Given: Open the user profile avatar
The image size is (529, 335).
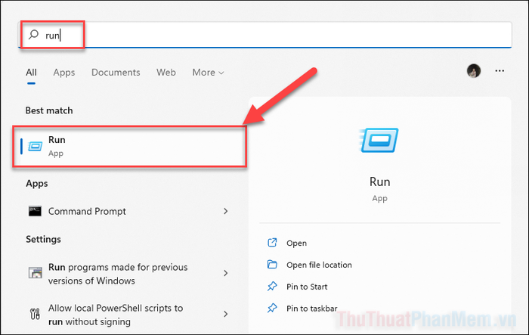Looking at the screenshot, I should [474, 71].
